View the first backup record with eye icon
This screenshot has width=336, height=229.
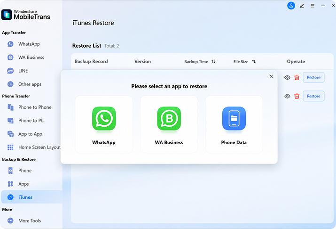point(287,77)
